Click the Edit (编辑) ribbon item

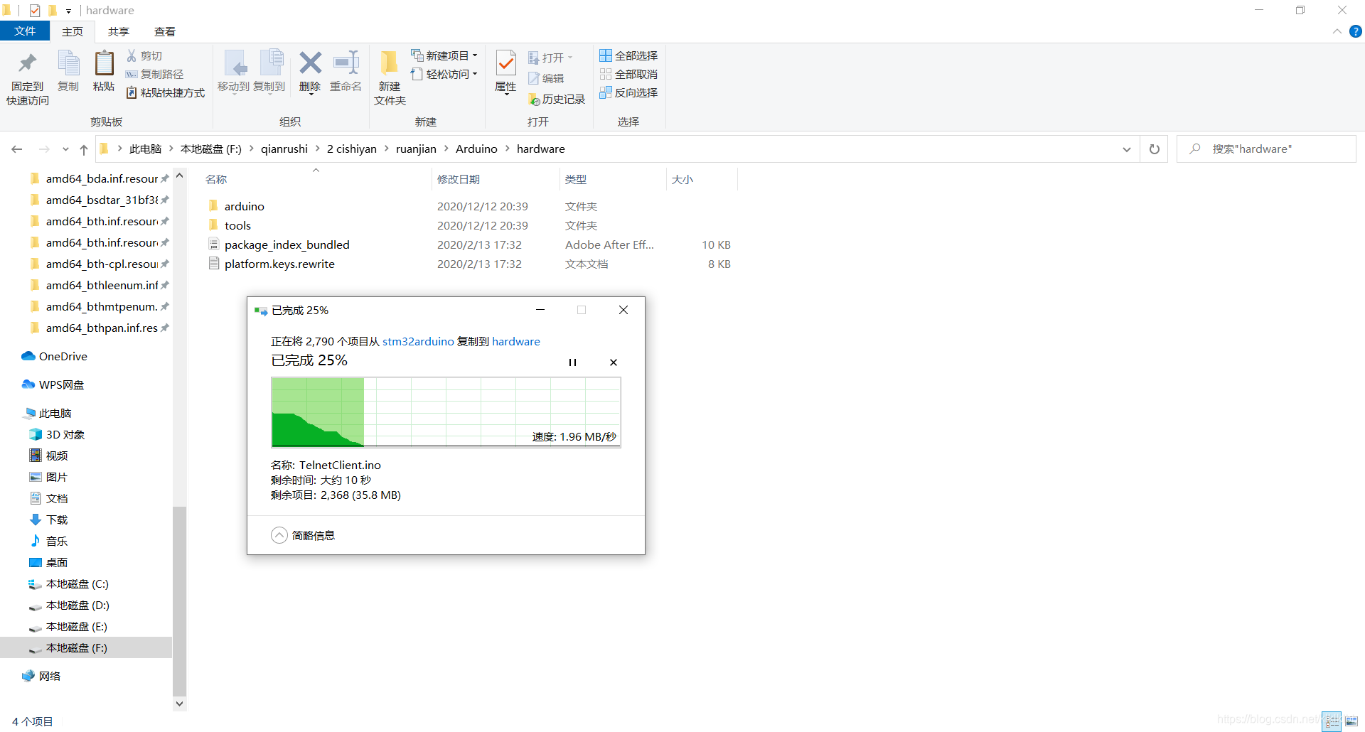coord(547,78)
